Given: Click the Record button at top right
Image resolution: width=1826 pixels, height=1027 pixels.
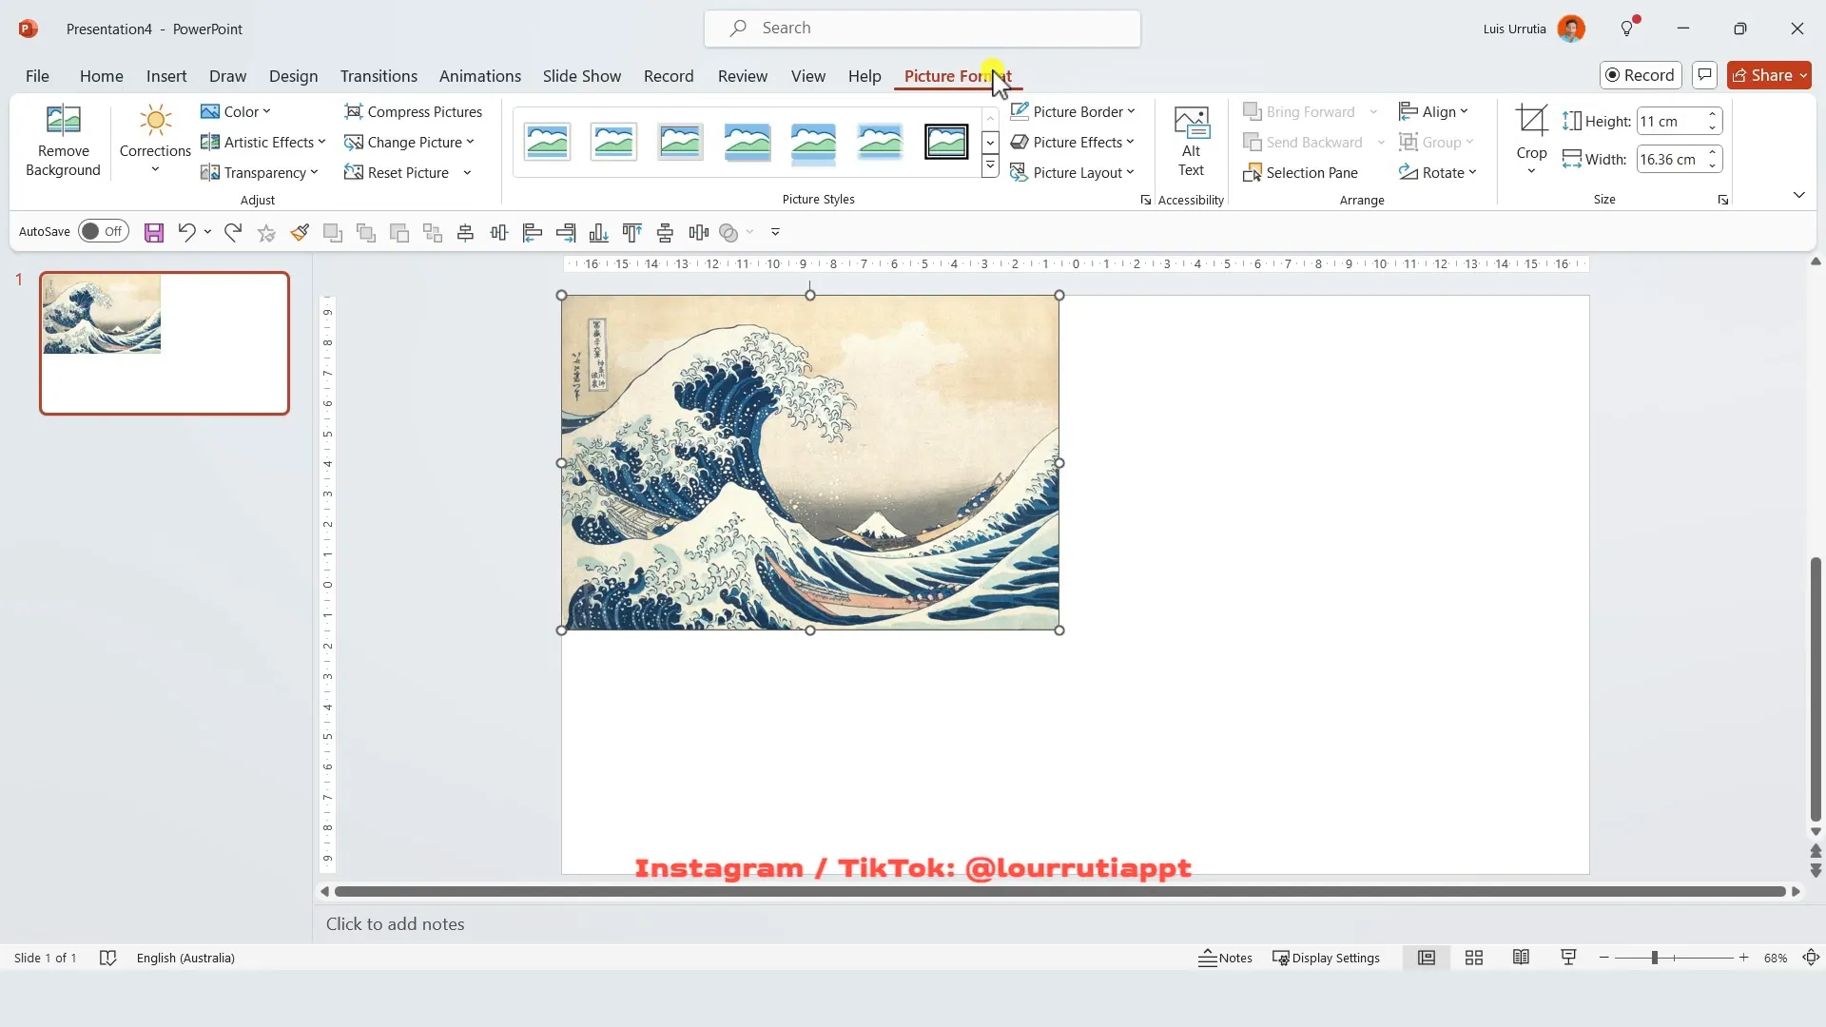Looking at the screenshot, I should [x=1641, y=75].
